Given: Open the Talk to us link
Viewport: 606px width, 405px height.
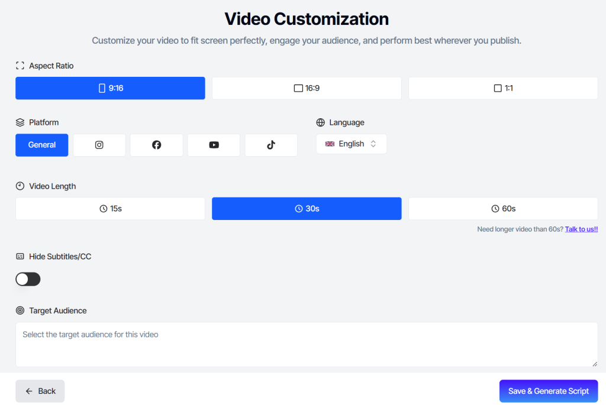Looking at the screenshot, I should click(x=581, y=229).
